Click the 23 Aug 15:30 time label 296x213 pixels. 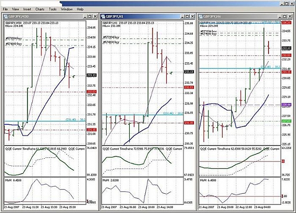pyautogui.click(x=68, y=207)
